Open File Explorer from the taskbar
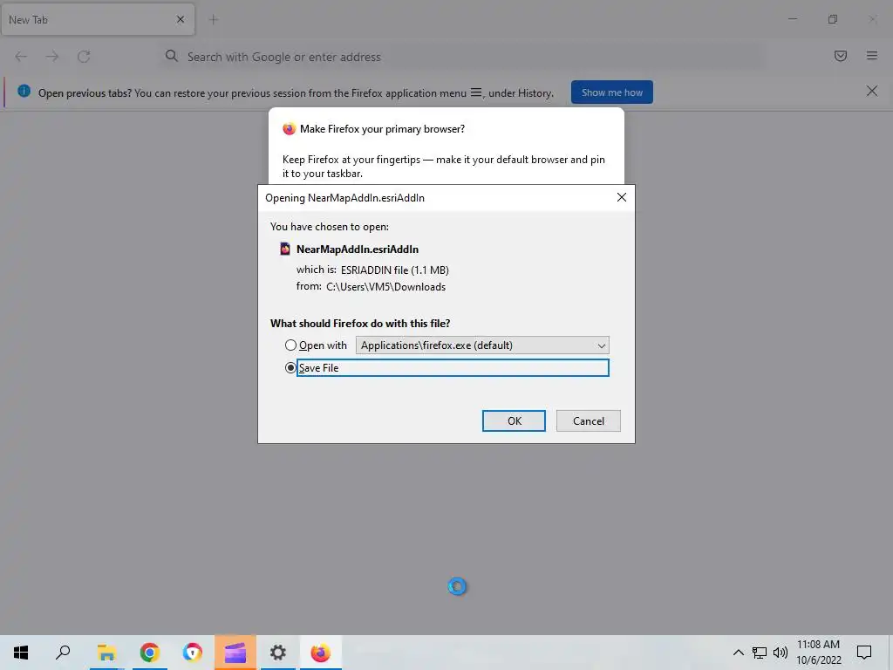This screenshot has width=893, height=670. 106,653
